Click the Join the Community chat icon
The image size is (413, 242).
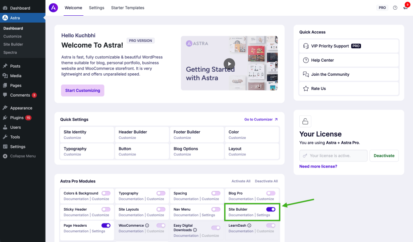pos(306,74)
